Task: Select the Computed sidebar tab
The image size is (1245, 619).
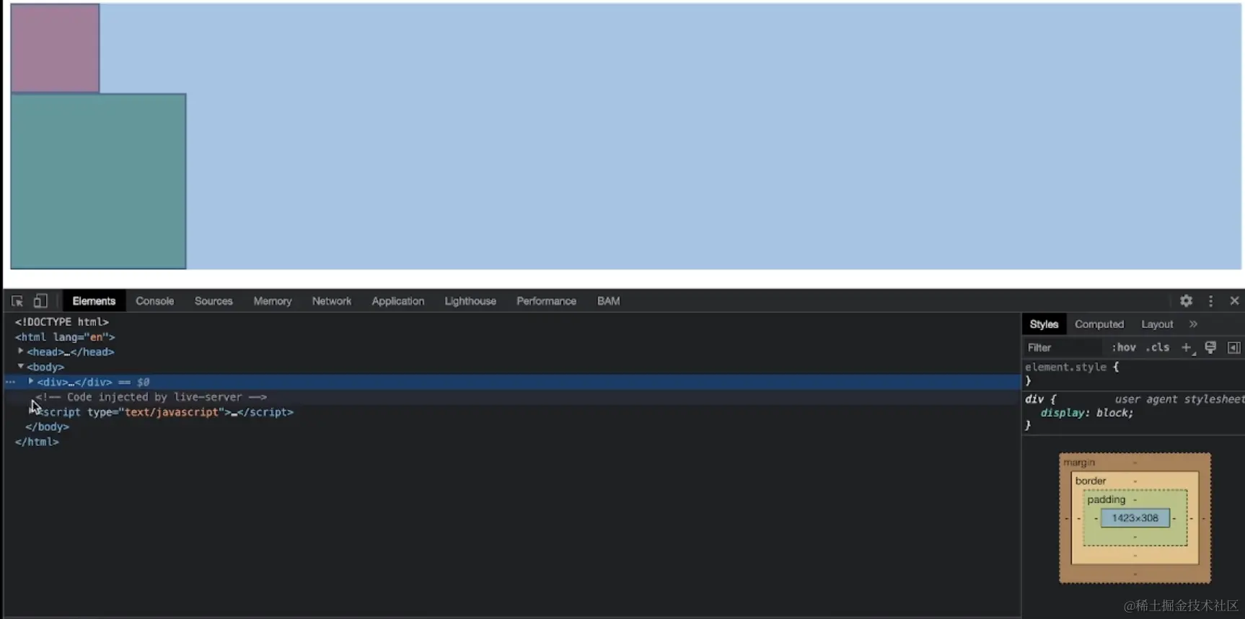Action: (1099, 324)
